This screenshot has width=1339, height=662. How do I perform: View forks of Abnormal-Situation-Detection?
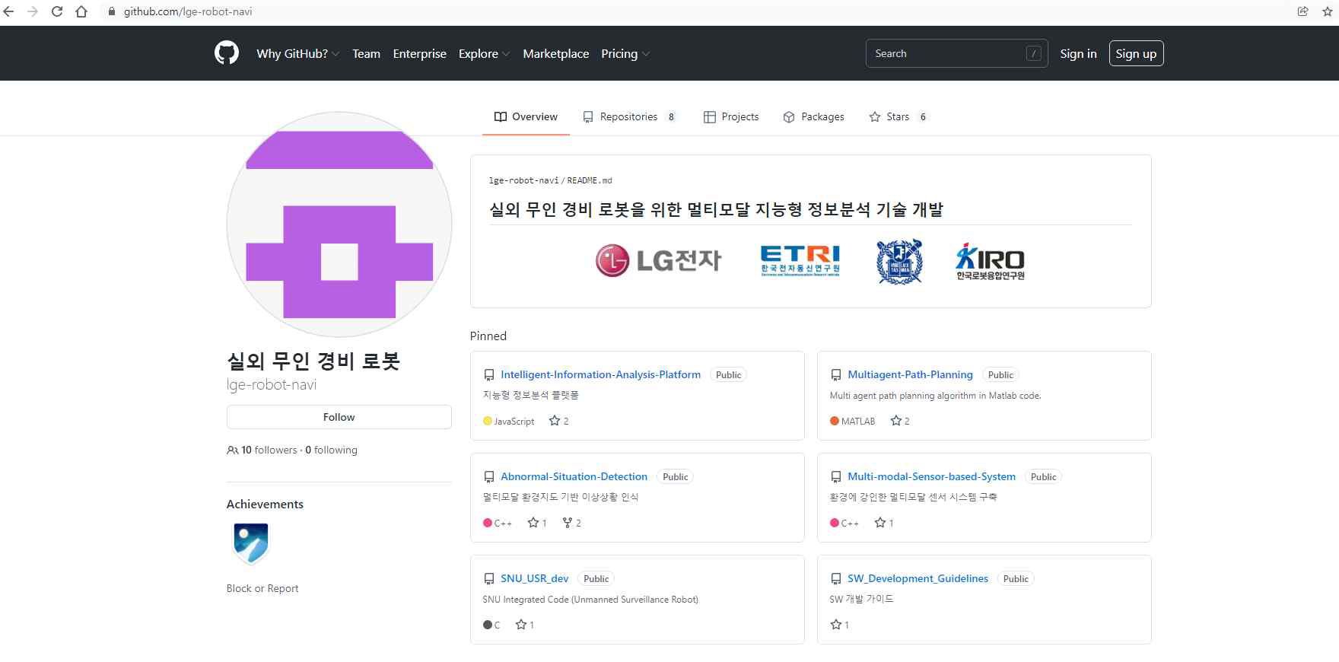(x=572, y=523)
